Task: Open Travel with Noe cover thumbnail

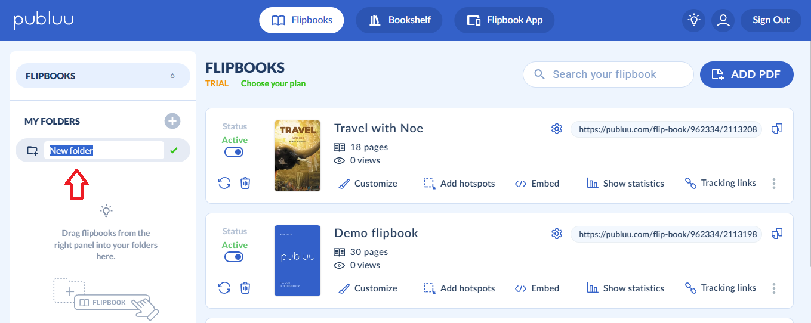Action: pyautogui.click(x=297, y=156)
